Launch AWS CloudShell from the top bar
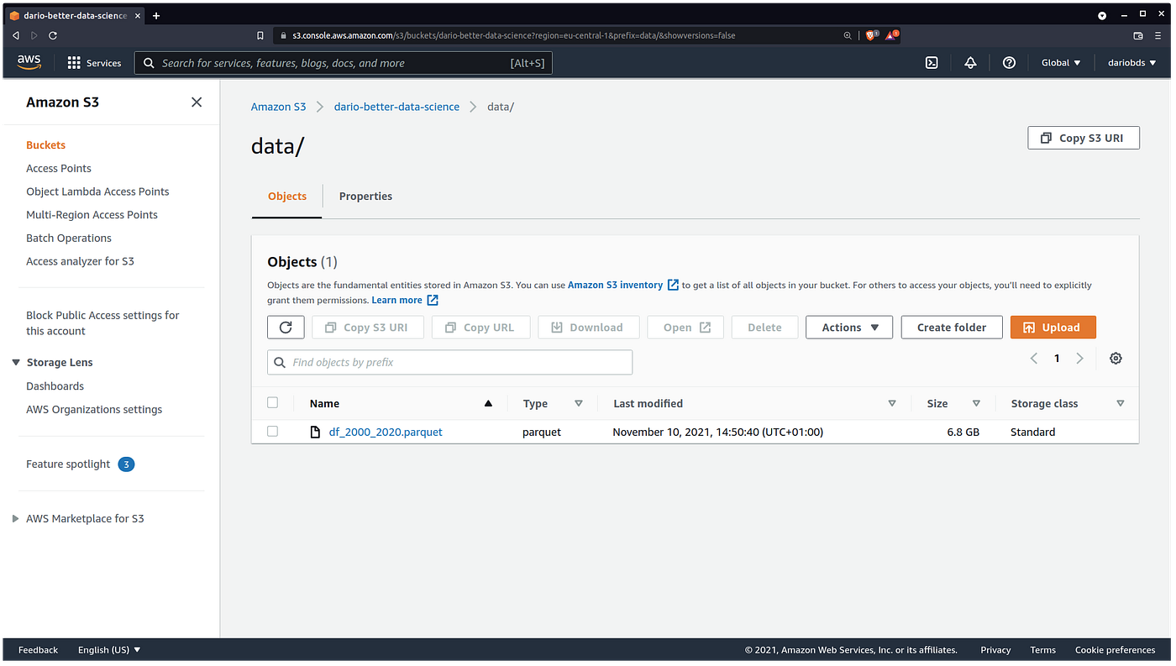The width and height of the screenshot is (1176, 666). pos(932,62)
